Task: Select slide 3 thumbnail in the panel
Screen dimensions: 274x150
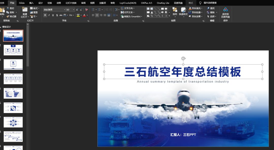Action: tap(13, 64)
